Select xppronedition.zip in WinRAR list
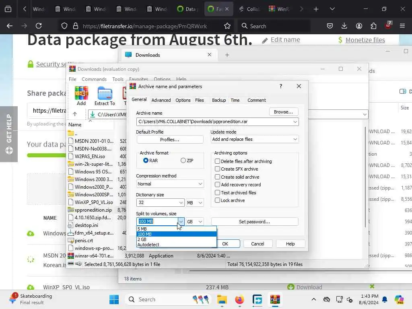Viewport: 412px width, 309px height. (93, 210)
